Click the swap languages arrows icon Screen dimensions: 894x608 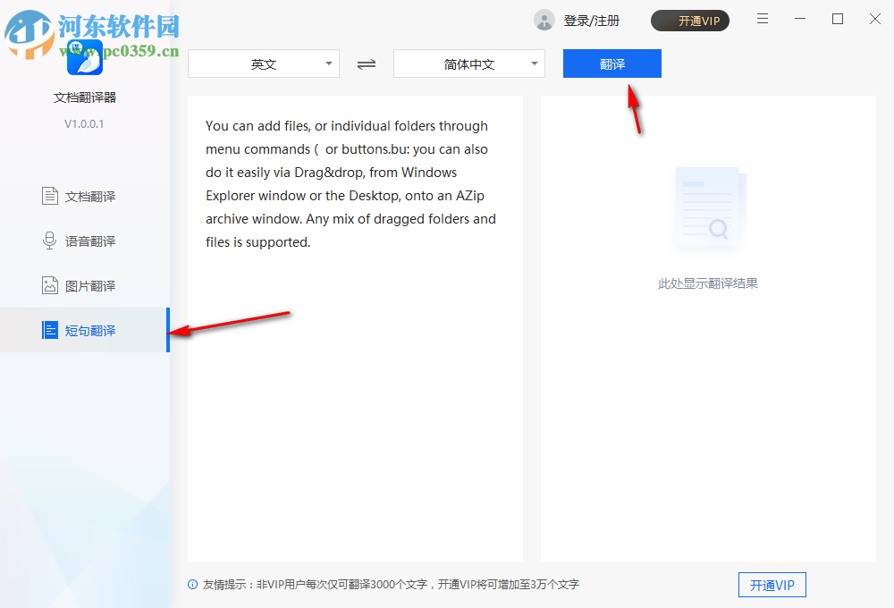click(367, 63)
